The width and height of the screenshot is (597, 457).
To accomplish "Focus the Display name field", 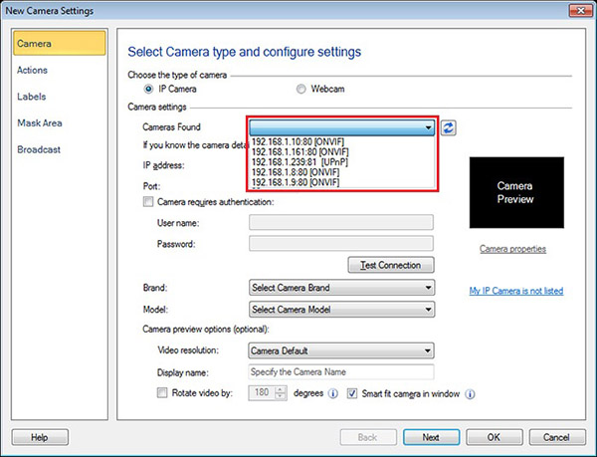I will click(341, 372).
